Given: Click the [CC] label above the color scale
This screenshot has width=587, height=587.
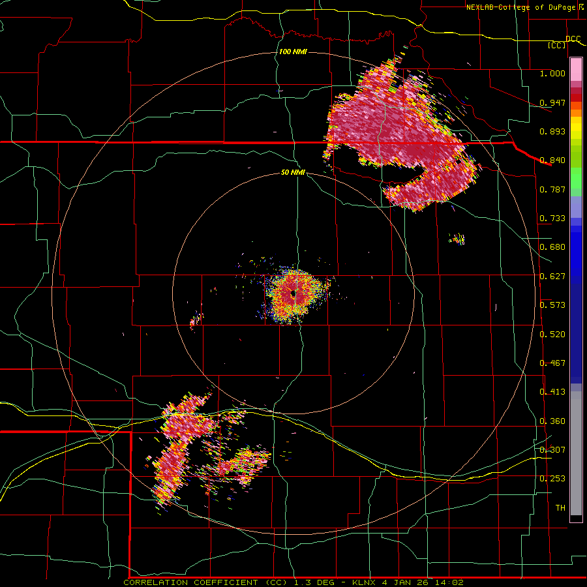Looking at the screenshot, I should [x=557, y=45].
